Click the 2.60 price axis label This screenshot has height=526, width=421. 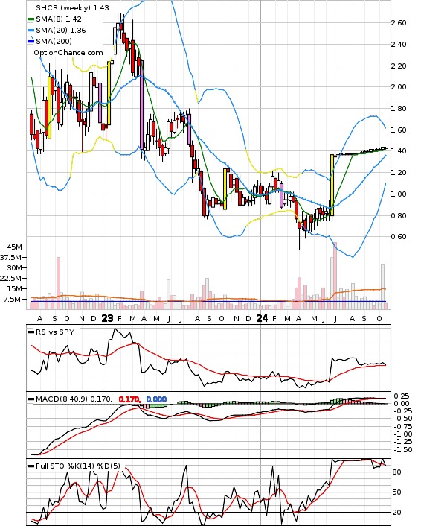coord(399,23)
